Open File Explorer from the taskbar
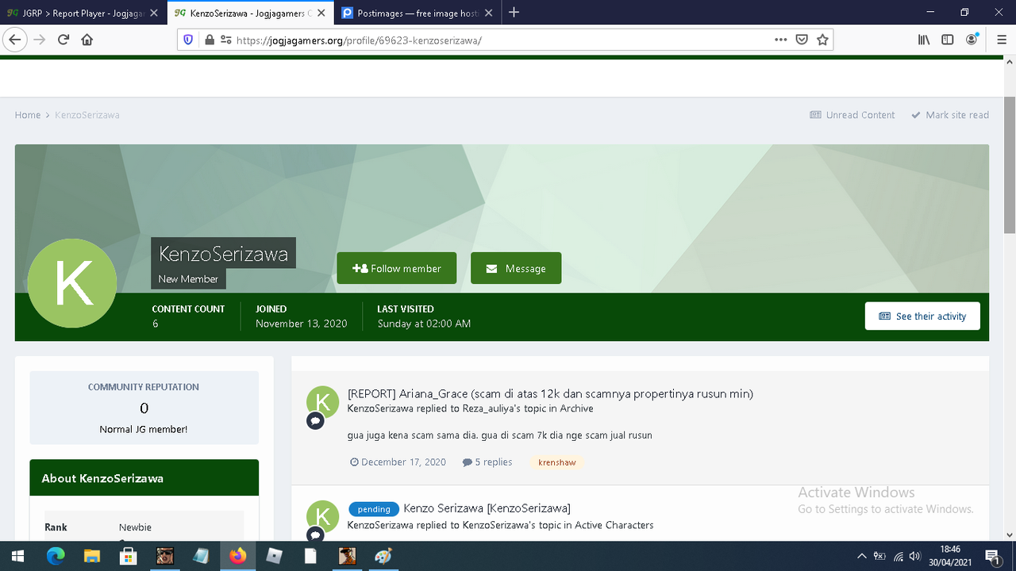This screenshot has width=1016, height=571. 92,556
